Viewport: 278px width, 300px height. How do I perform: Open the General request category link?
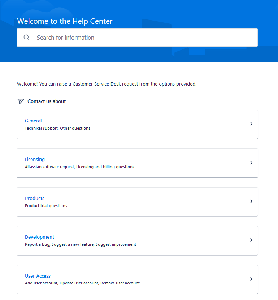[x=33, y=121]
